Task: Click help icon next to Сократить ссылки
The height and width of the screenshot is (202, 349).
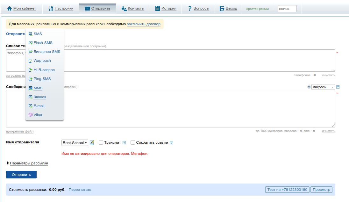Action: pyautogui.click(x=171, y=143)
